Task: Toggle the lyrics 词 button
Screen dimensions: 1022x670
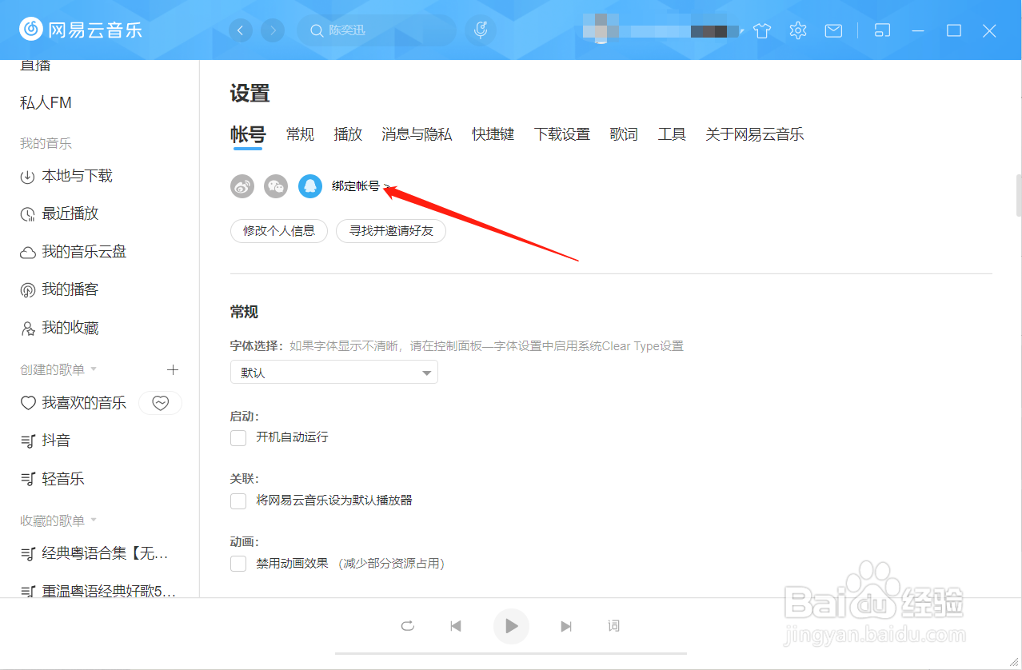Action: point(613,626)
